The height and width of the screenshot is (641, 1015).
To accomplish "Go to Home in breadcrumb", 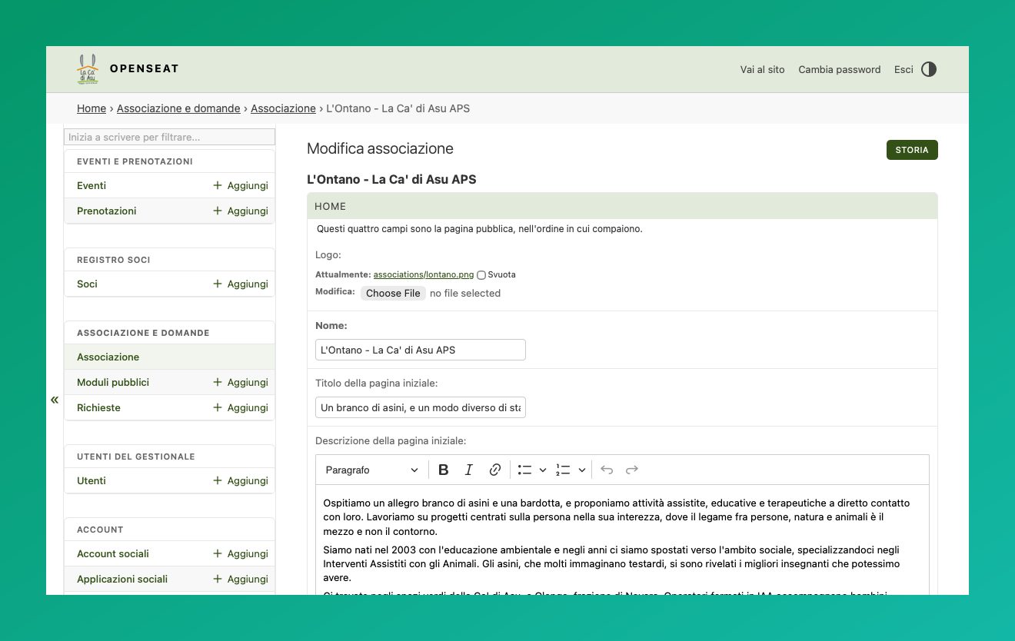I will [92, 108].
